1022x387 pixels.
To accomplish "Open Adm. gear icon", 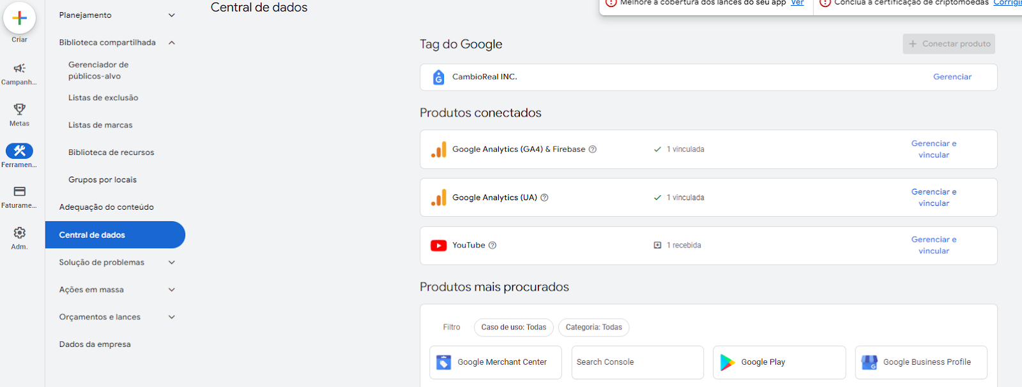I will coord(19,233).
